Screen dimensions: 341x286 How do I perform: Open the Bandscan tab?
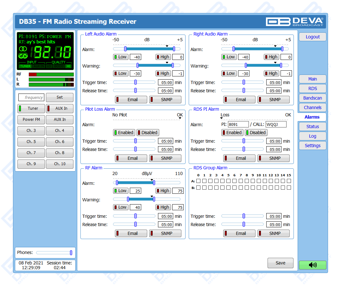312,98
